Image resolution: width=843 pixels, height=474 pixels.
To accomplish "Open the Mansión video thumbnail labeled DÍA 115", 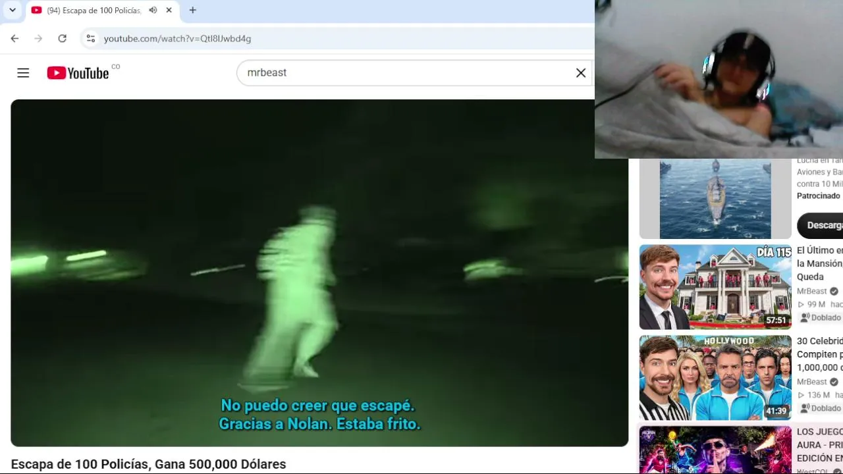I will [x=715, y=287].
